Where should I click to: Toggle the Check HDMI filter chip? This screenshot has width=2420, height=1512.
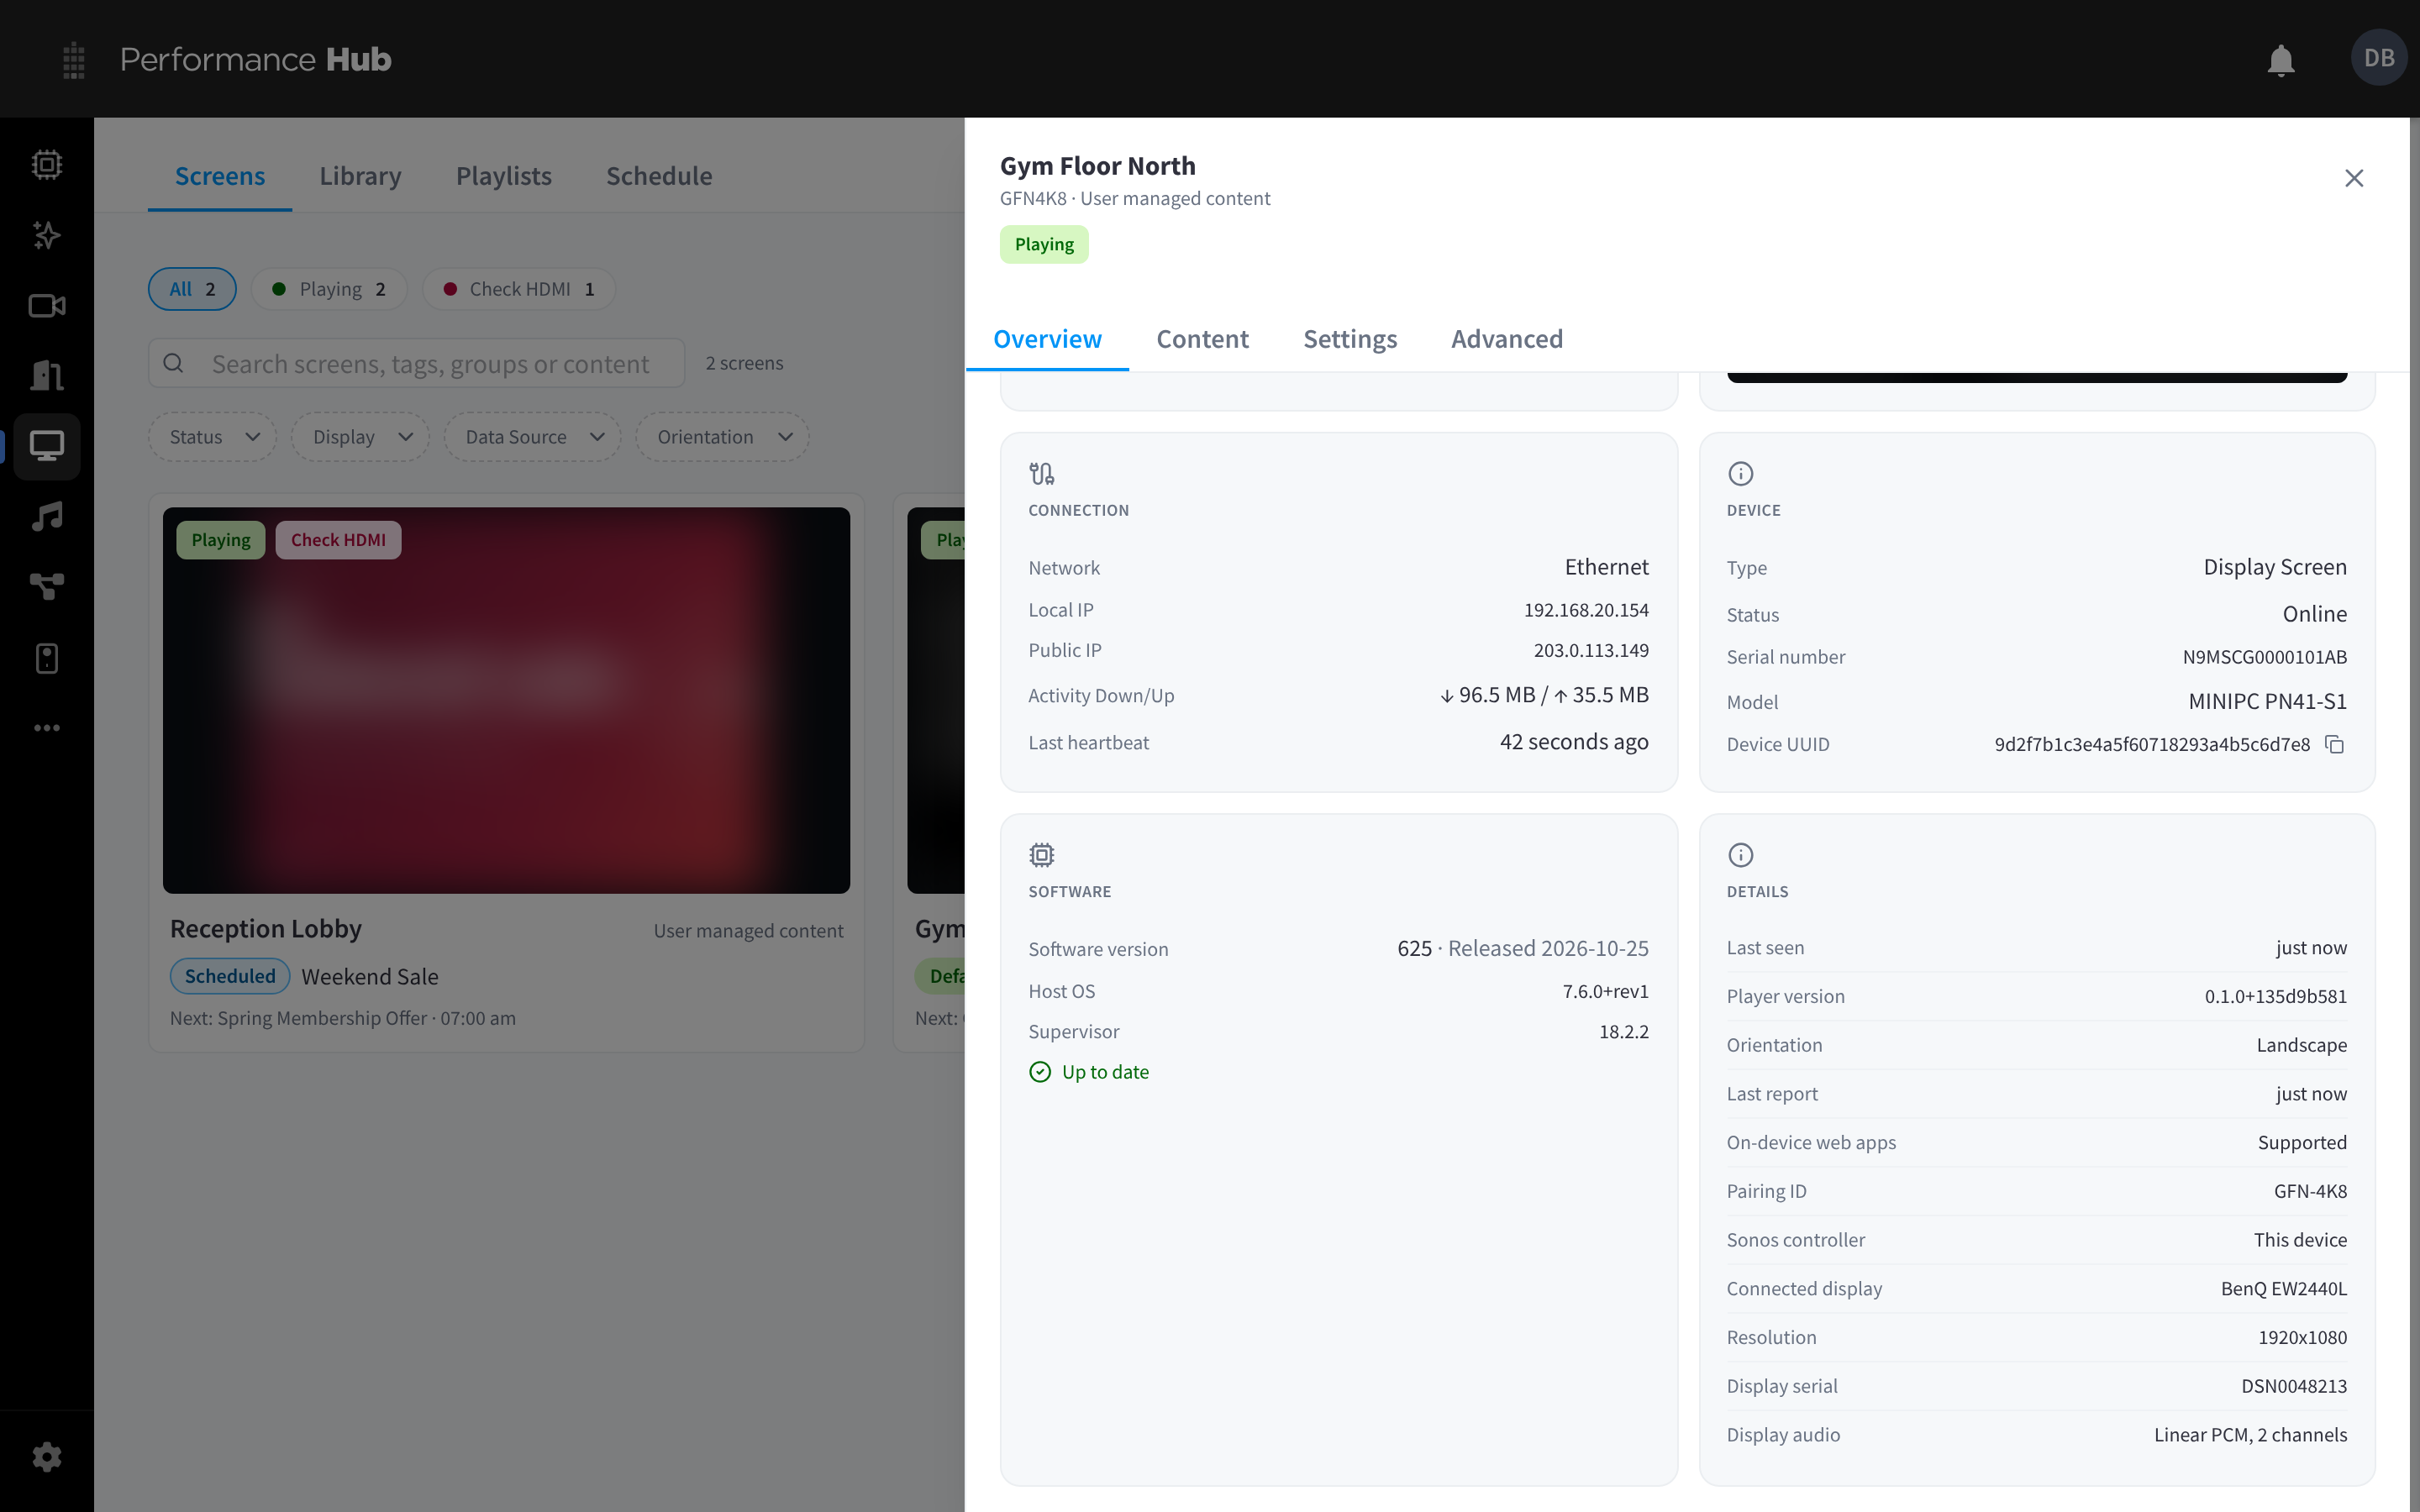(519, 289)
